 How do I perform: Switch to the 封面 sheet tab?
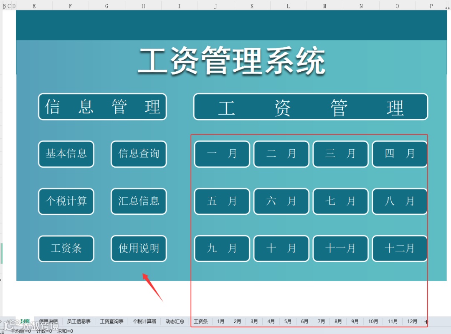tap(25, 321)
